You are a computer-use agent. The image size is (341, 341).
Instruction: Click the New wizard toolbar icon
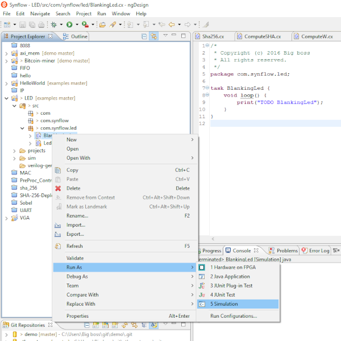coord(7,24)
